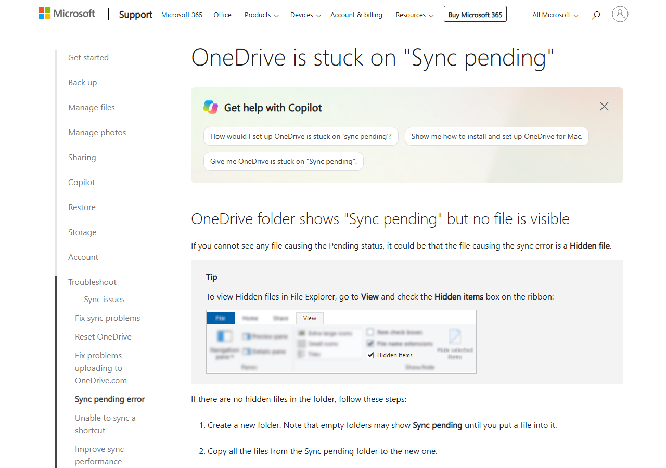Viewport: 666px width, 468px height.
Task: Collapse the Troubleshoot sidebar section
Action: tap(93, 282)
